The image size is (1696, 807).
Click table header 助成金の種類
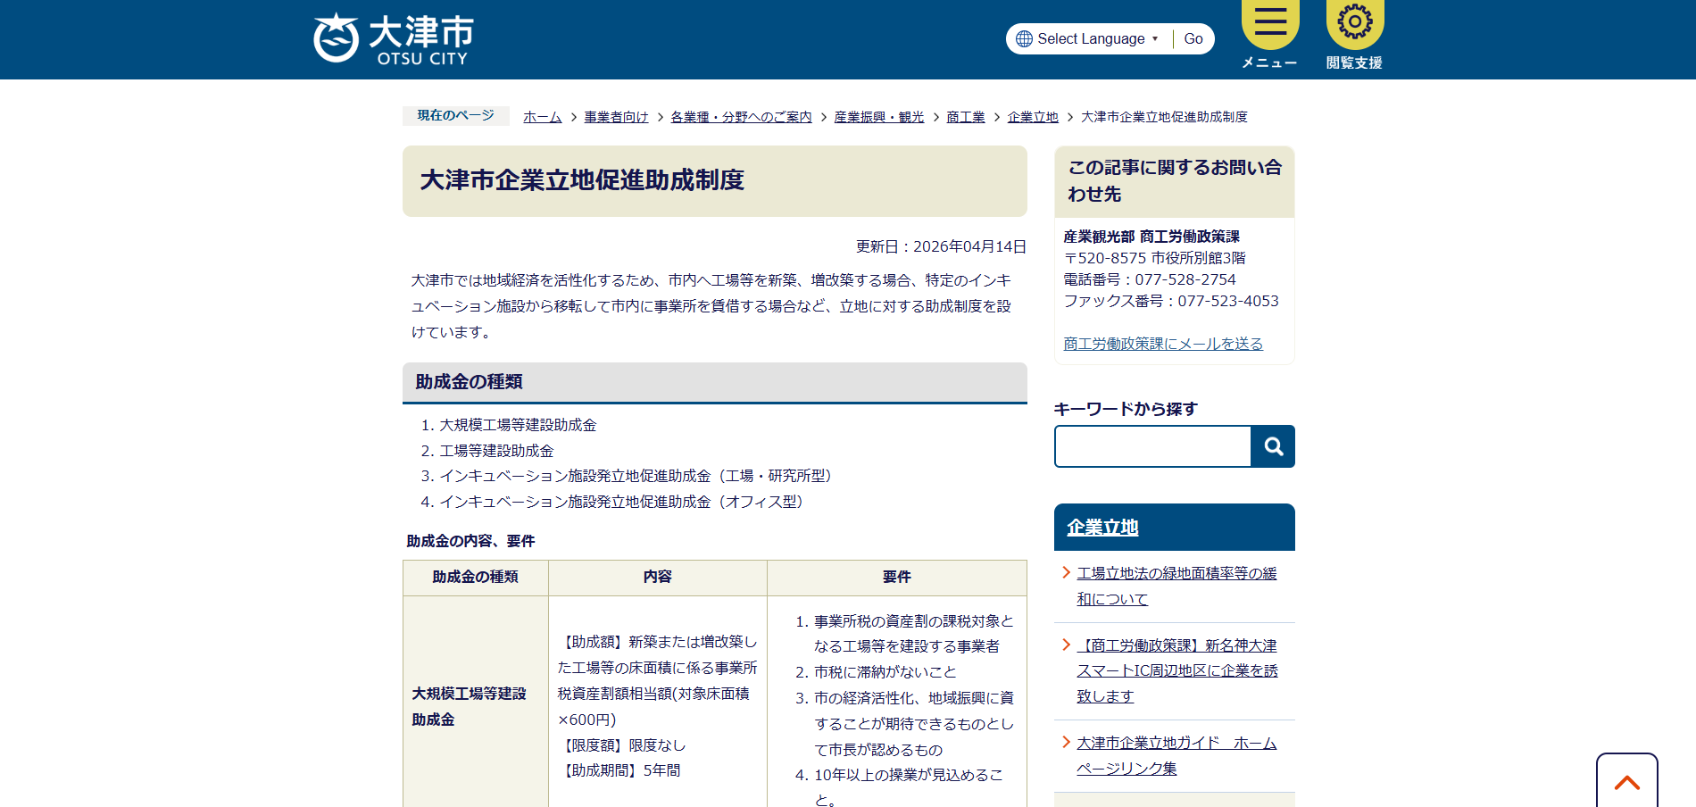[x=476, y=577]
